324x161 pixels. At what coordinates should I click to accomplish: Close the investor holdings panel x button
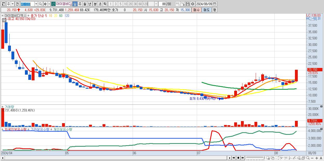tap(322, 129)
